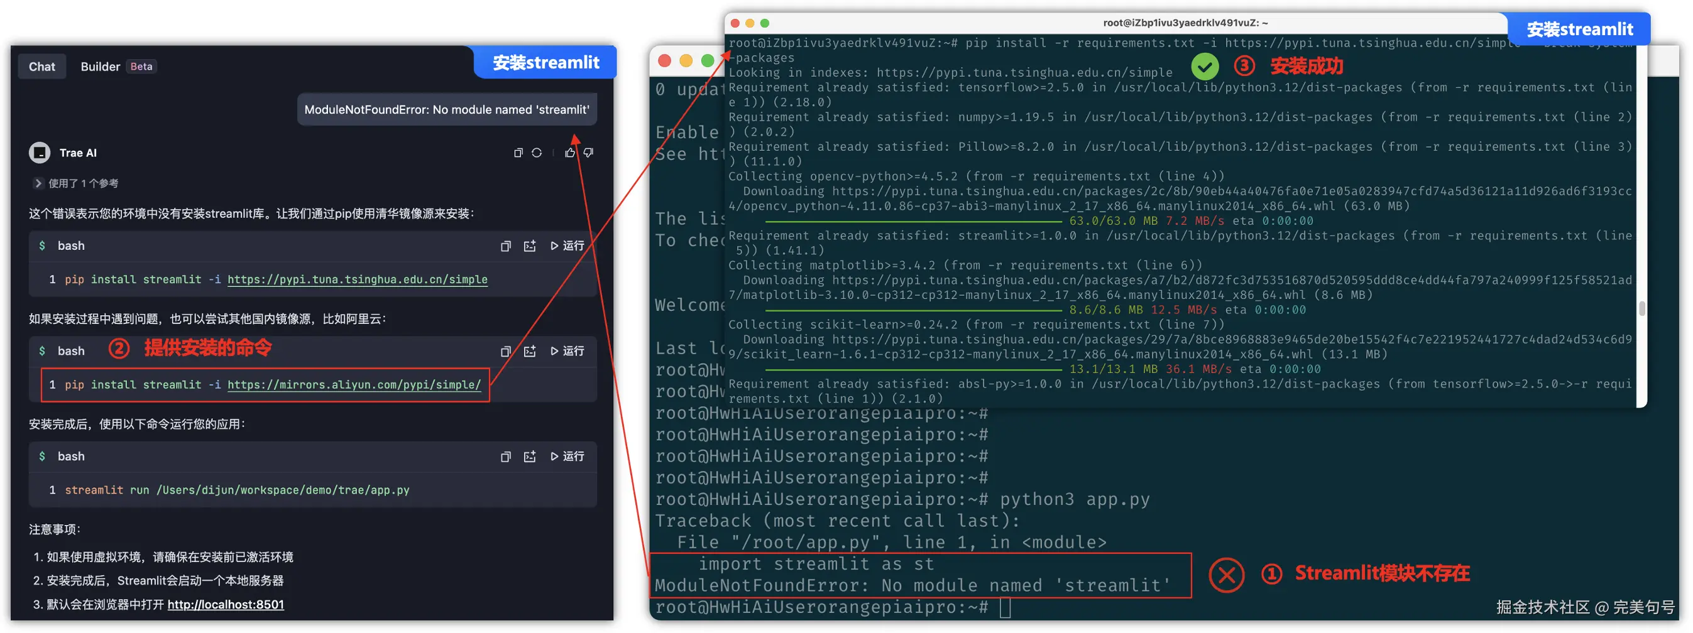1693x633 pixels.
Task: Click the explanation paragraph mentioning 清华镜像源
Action: (x=252, y=214)
